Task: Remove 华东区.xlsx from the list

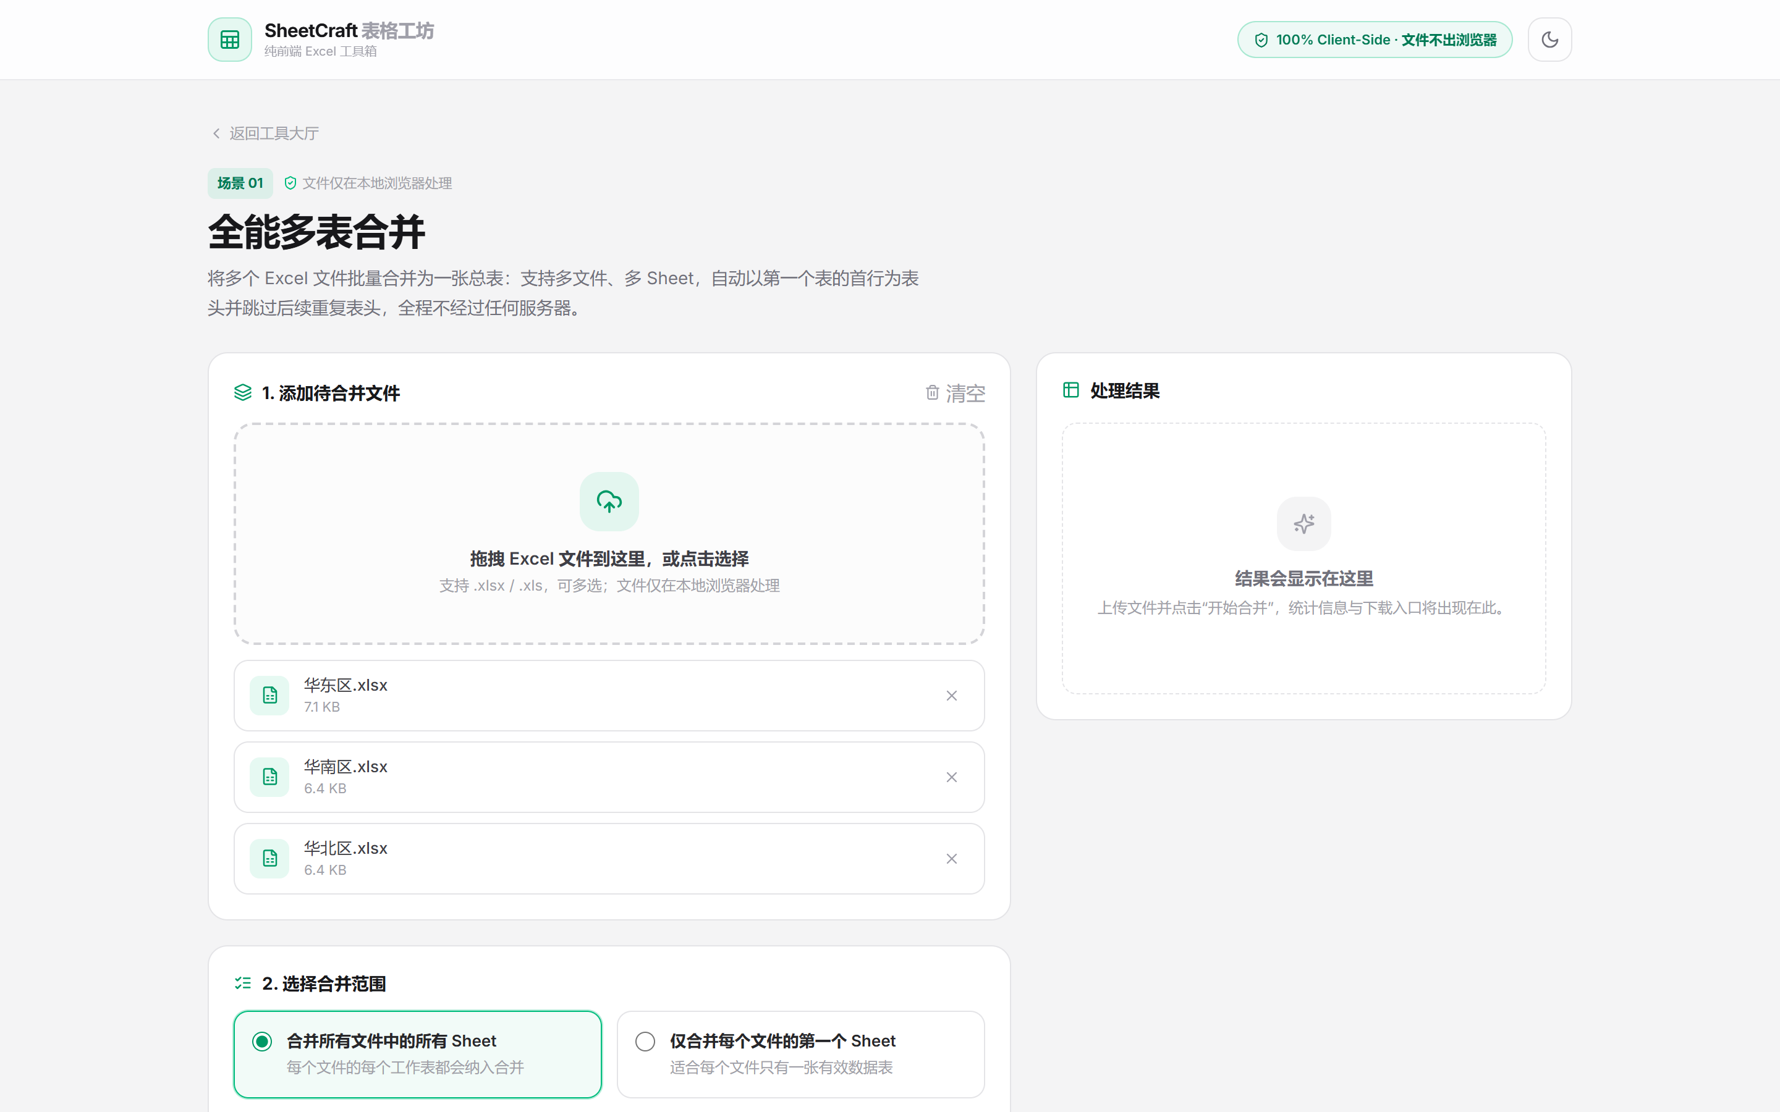Action: (x=951, y=695)
